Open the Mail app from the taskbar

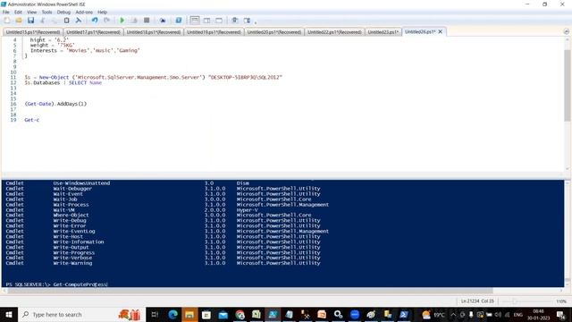coord(223,314)
